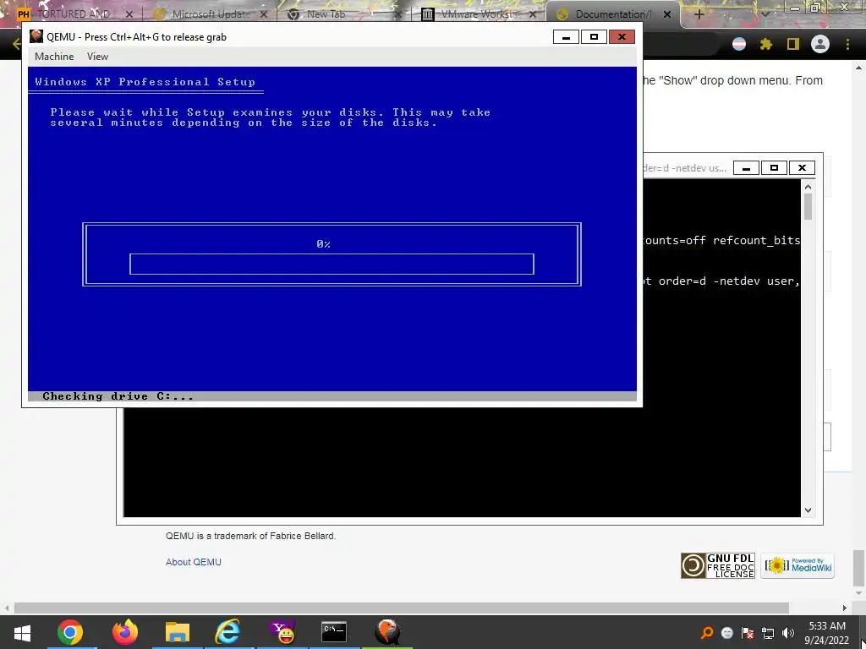Open Yahoo Messenger from the taskbar

coord(282,632)
